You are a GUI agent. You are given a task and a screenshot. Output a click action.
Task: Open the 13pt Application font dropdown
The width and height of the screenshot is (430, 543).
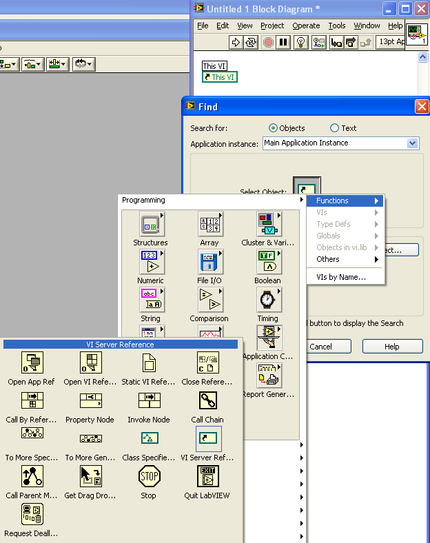click(391, 42)
